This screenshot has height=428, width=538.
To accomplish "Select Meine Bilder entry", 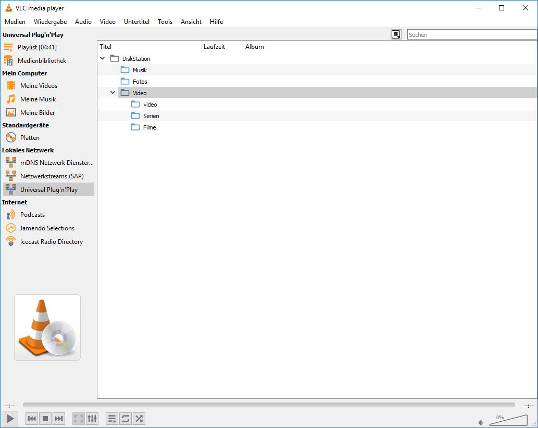I will coord(48,112).
